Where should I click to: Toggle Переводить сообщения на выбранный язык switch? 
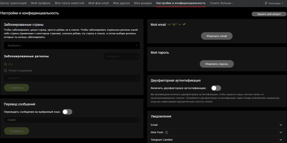pos(67,112)
